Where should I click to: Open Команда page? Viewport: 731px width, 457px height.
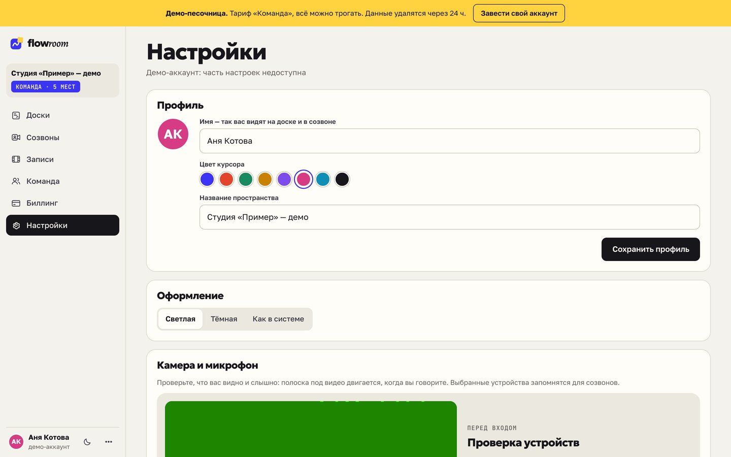pos(62,181)
